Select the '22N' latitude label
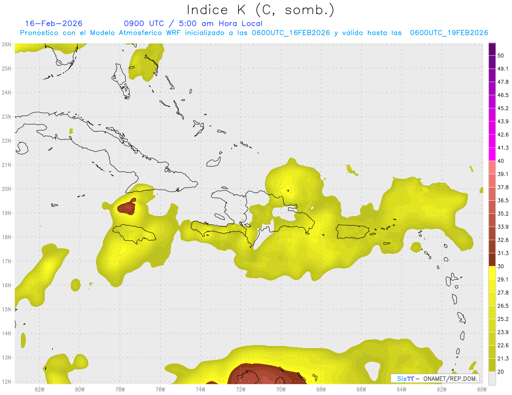The image size is (512, 395). coord(6,141)
